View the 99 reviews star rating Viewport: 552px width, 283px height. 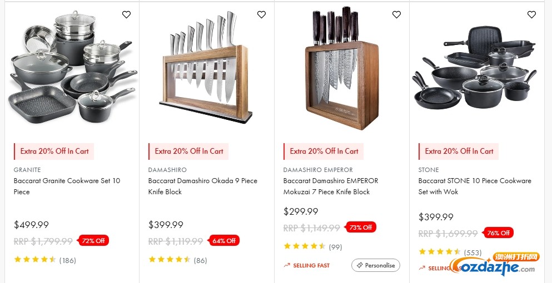(312, 246)
